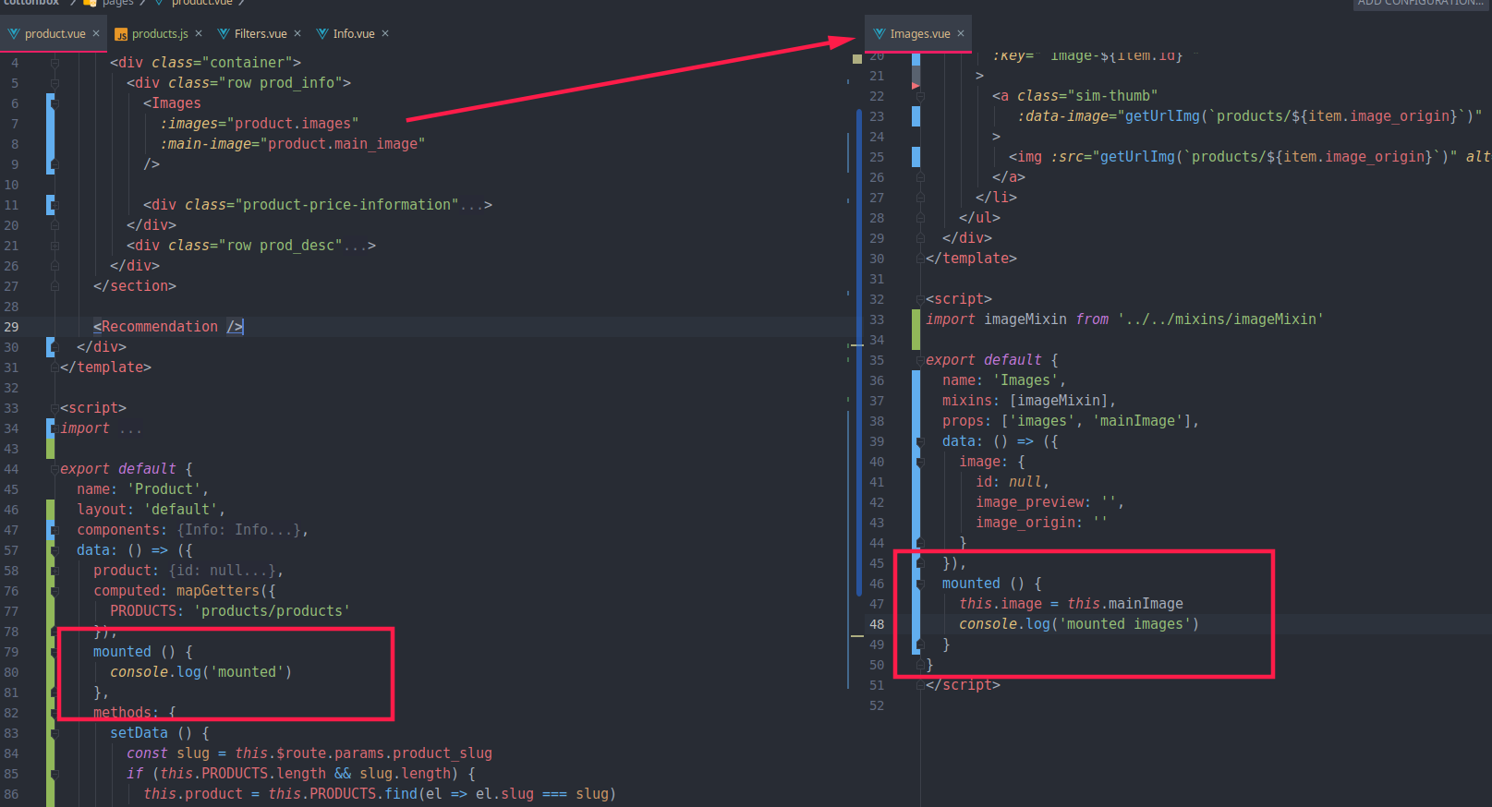1492x807 pixels.
Task: Expand folded components block at line 47
Action: 55,530
